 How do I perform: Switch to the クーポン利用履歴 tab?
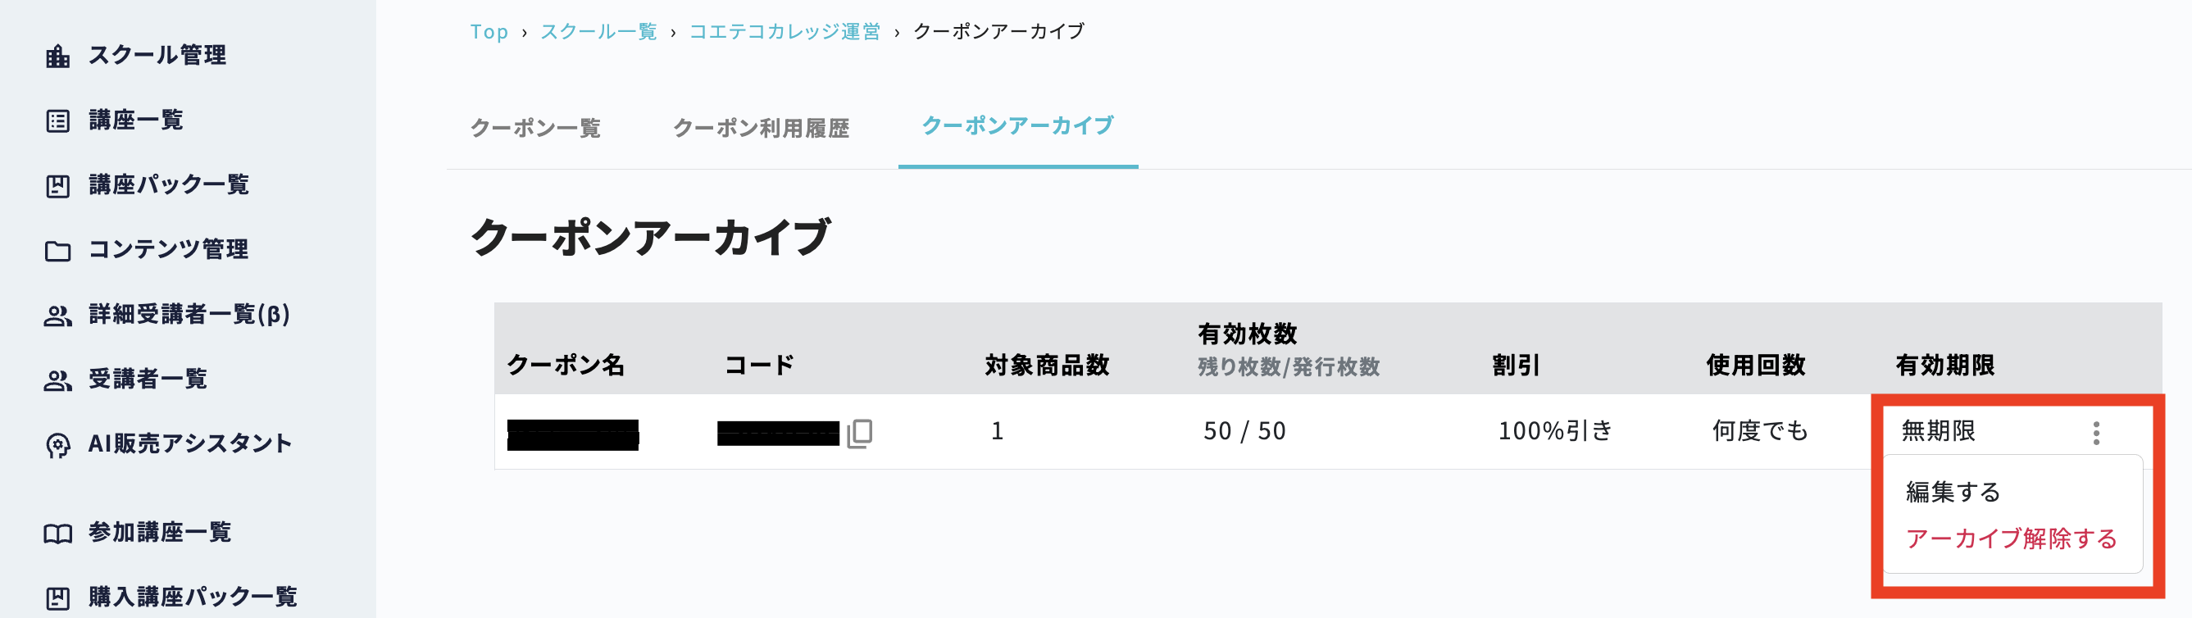(x=762, y=128)
